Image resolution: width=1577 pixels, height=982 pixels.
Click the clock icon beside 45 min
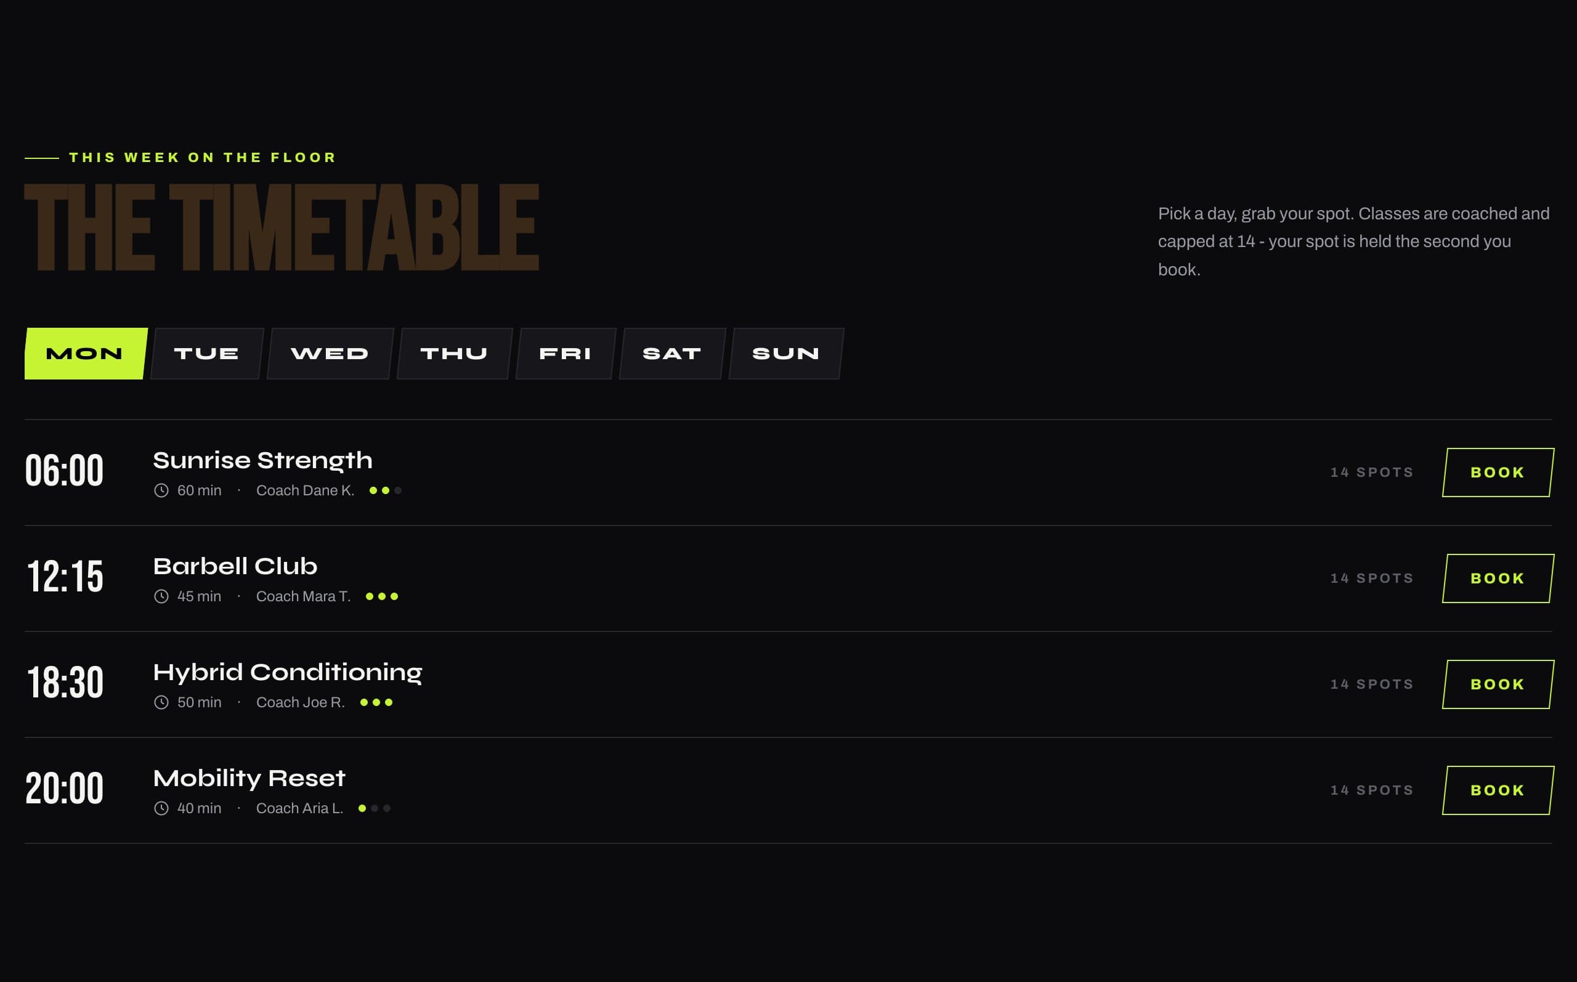pos(161,596)
